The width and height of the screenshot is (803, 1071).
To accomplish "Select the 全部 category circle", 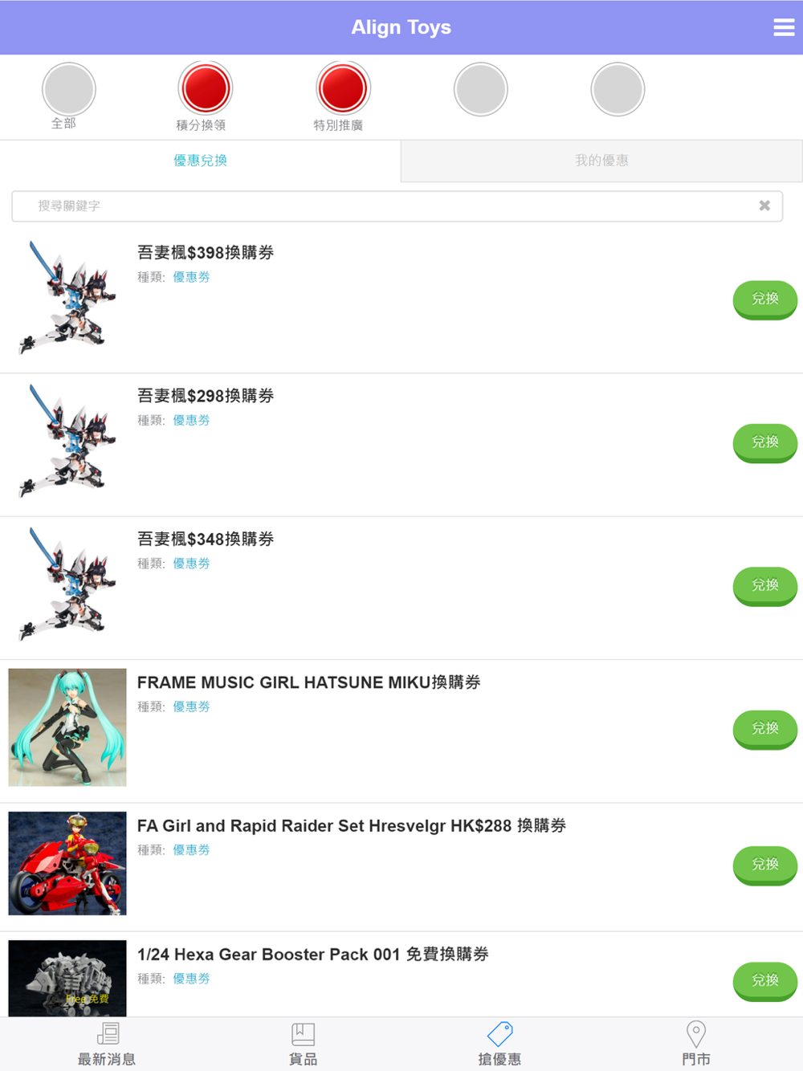I will [69, 89].
